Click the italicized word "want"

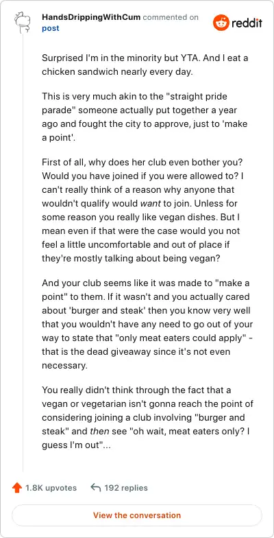[x=151, y=204]
